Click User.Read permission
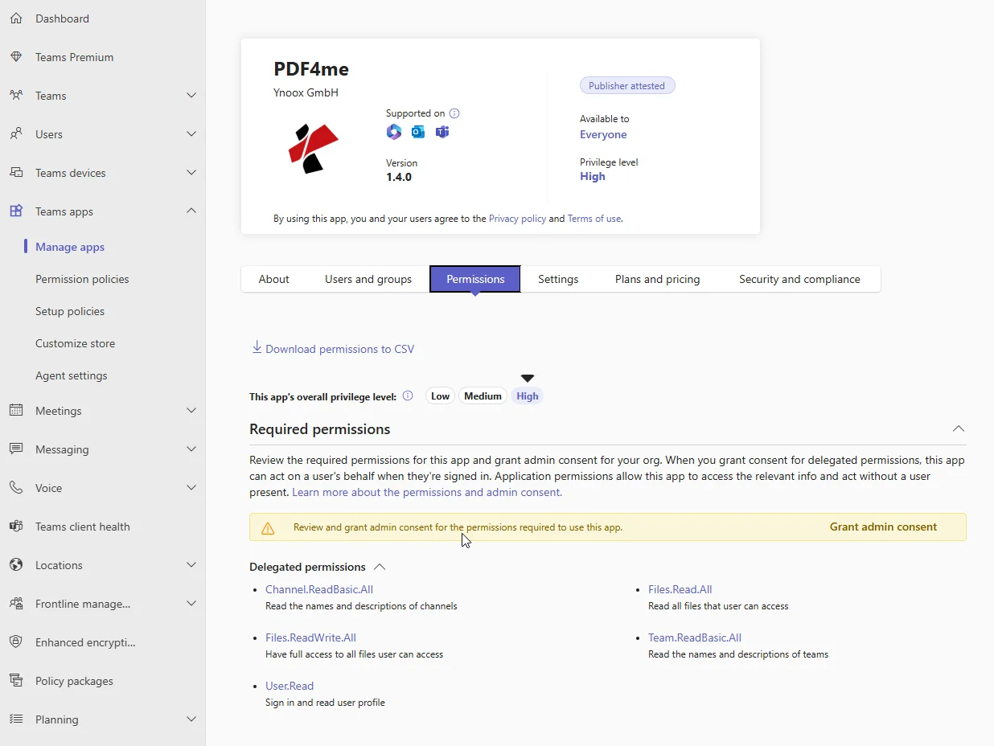The image size is (994, 746). pyautogui.click(x=290, y=686)
